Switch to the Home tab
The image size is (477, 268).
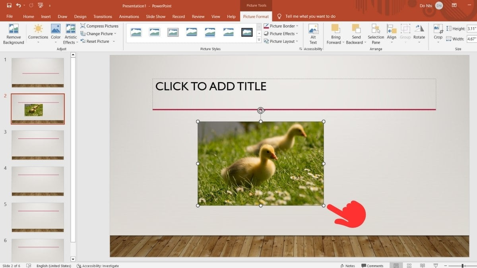click(x=29, y=16)
